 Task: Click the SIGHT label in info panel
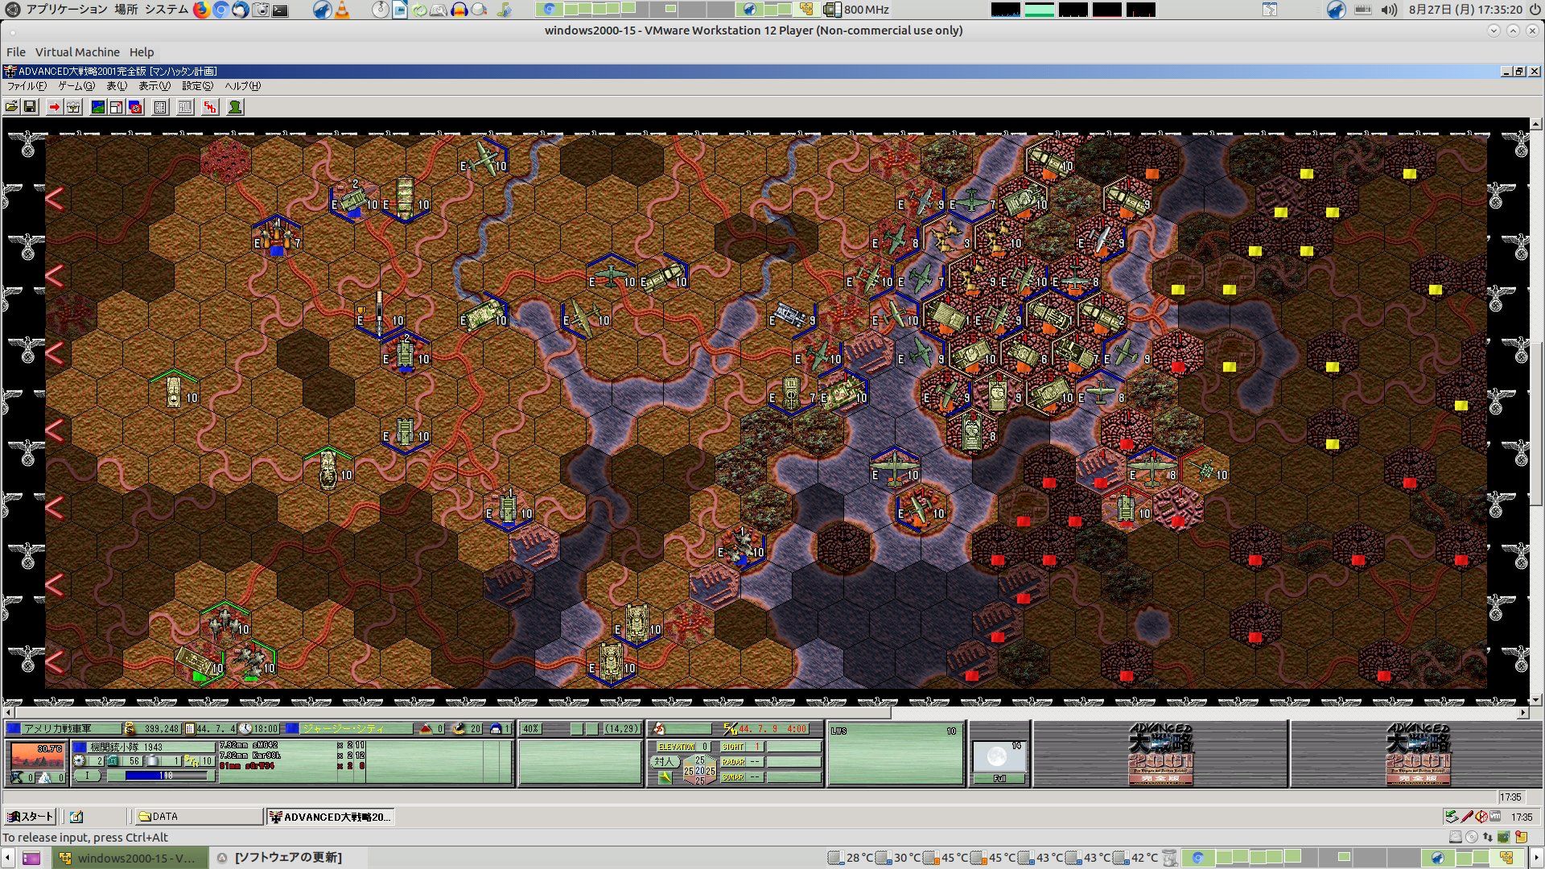[x=733, y=748]
